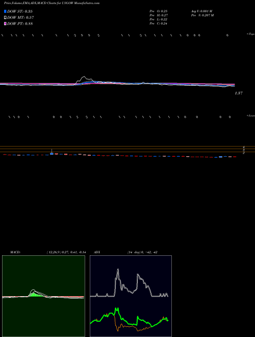255x337 pixels.
Task: Click the MACD parameters '(12,26,9) 0.27, 0.41, -0.14'
Action: coord(66,252)
